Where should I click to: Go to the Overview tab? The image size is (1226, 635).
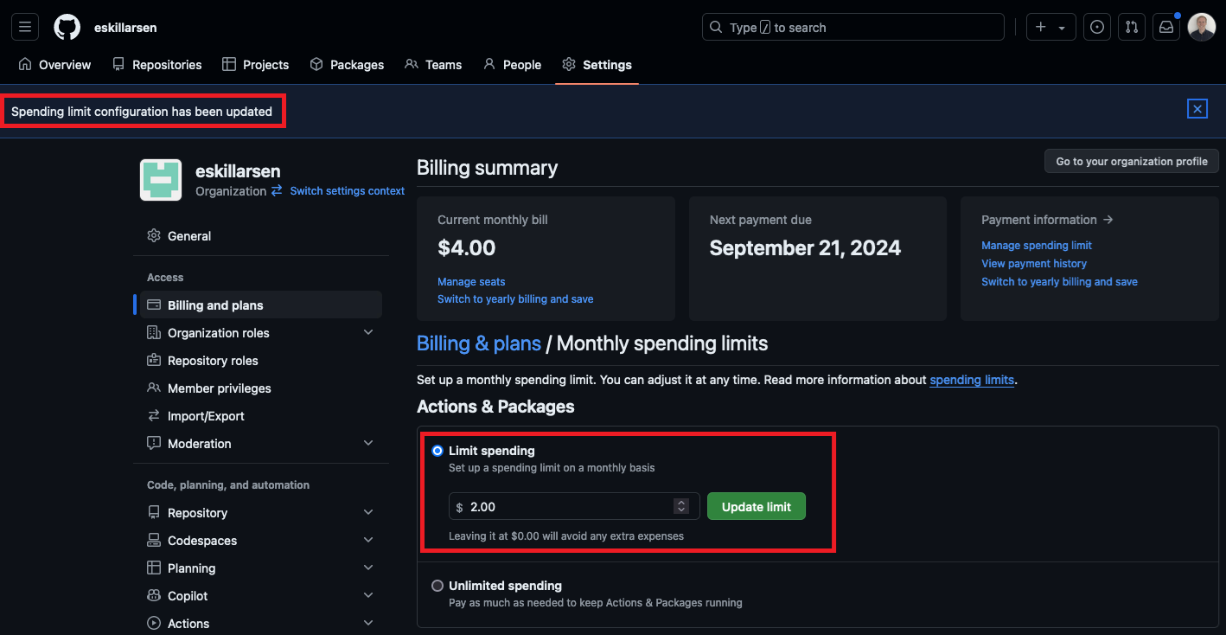(54, 65)
